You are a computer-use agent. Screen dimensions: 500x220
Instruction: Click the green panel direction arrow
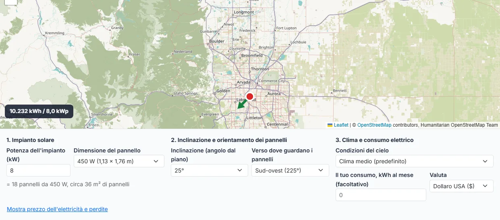point(242,105)
